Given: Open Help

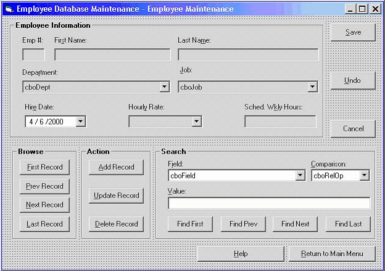Looking at the screenshot, I should click(x=241, y=254).
